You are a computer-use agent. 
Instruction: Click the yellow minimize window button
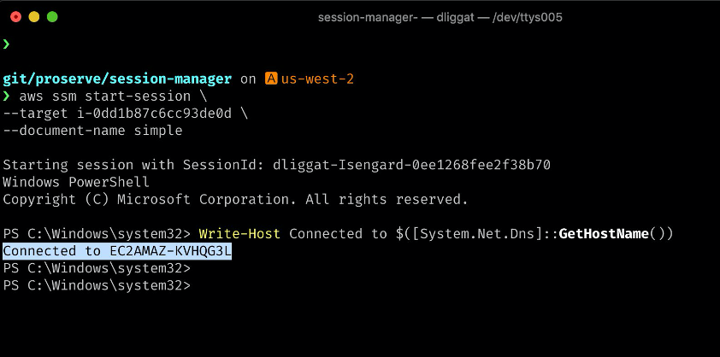[x=34, y=17]
